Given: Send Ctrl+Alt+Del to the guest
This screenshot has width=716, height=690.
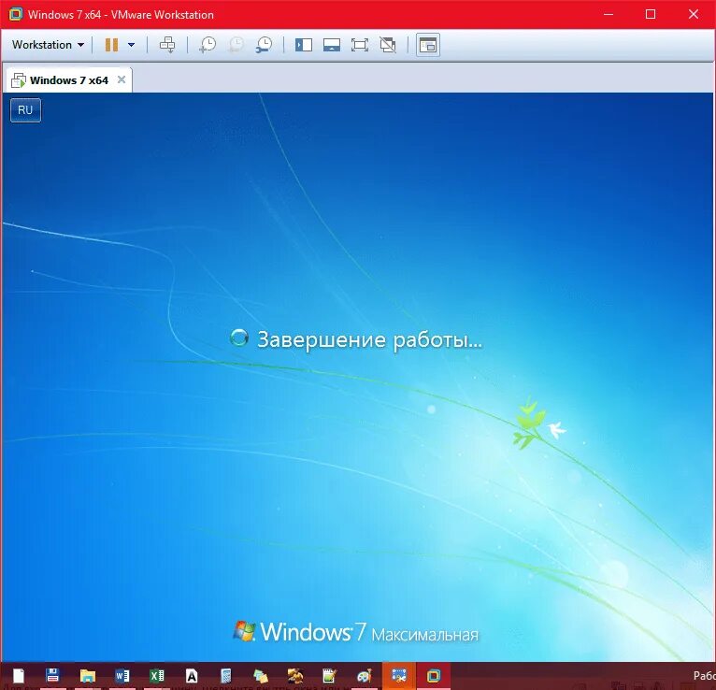Looking at the screenshot, I should pos(167,45).
